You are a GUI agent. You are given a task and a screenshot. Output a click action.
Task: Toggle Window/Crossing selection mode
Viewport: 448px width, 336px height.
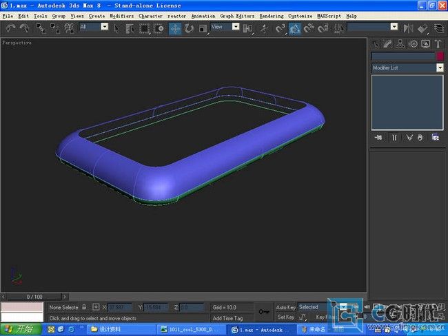pos(159,28)
